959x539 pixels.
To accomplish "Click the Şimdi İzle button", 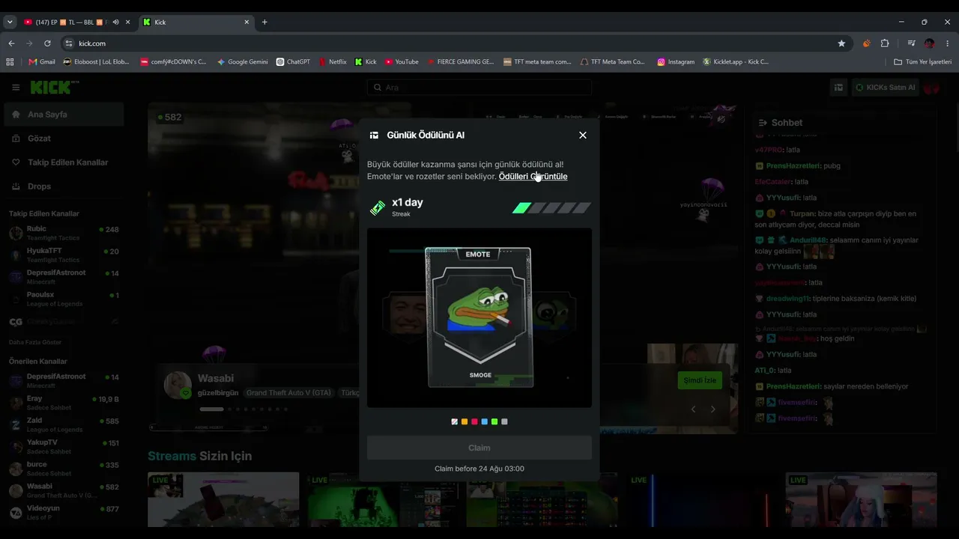I will (700, 380).
